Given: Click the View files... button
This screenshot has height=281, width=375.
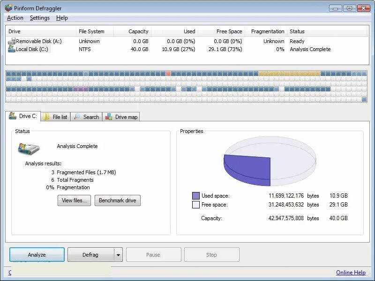Looking at the screenshot, I should (x=74, y=200).
